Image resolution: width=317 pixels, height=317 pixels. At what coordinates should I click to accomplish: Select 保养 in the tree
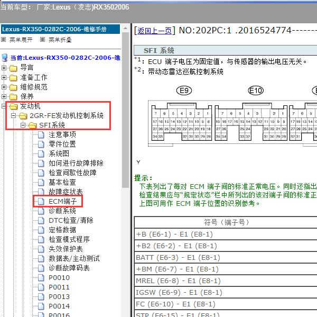click(27, 96)
